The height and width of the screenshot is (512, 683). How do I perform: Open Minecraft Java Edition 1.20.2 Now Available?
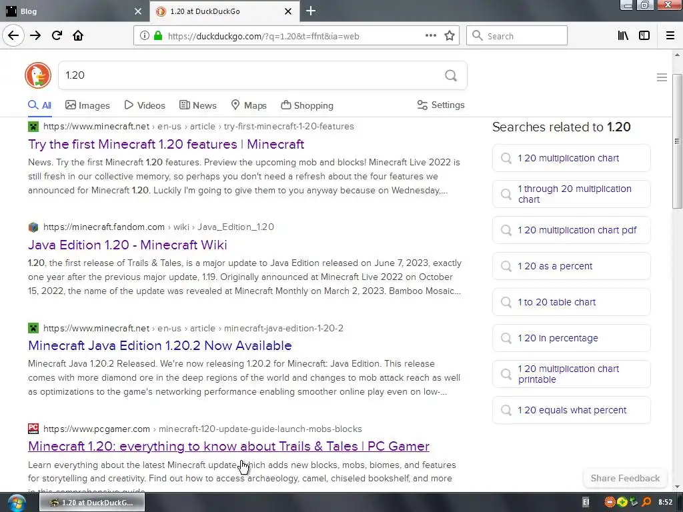point(160,345)
